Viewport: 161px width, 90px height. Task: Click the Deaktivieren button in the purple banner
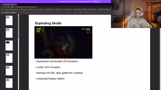[x=96, y=1]
